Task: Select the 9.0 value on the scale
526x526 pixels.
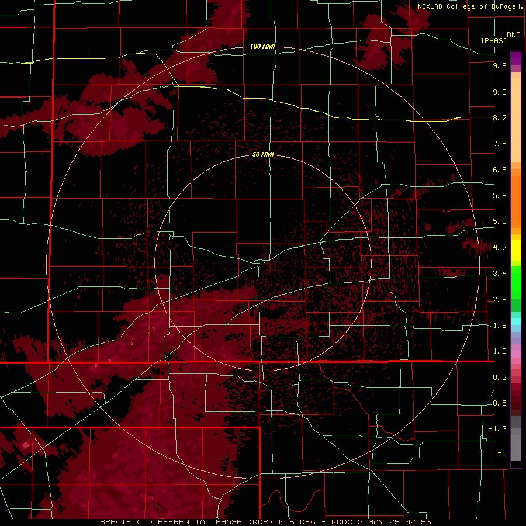Action: click(500, 92)
